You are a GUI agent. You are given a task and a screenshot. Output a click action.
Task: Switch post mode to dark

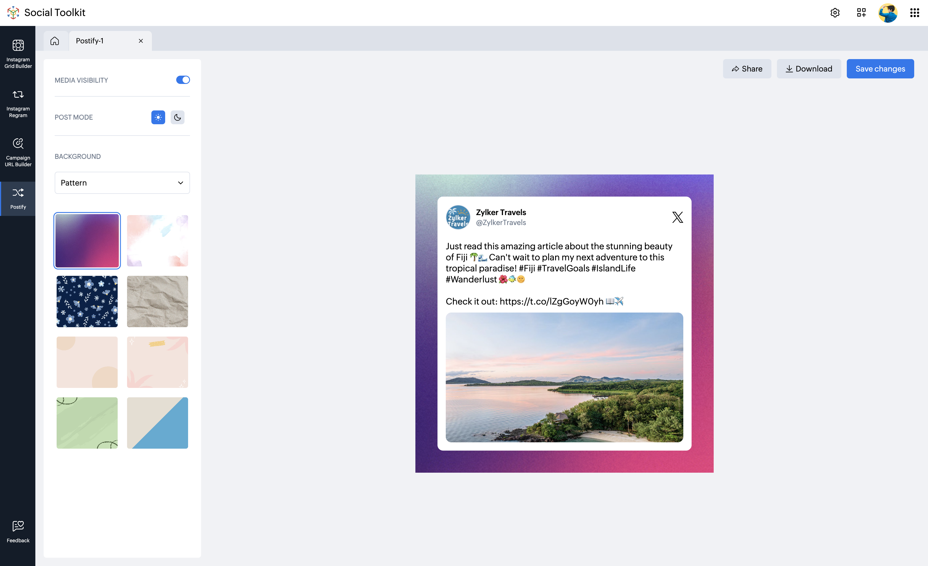177,117
